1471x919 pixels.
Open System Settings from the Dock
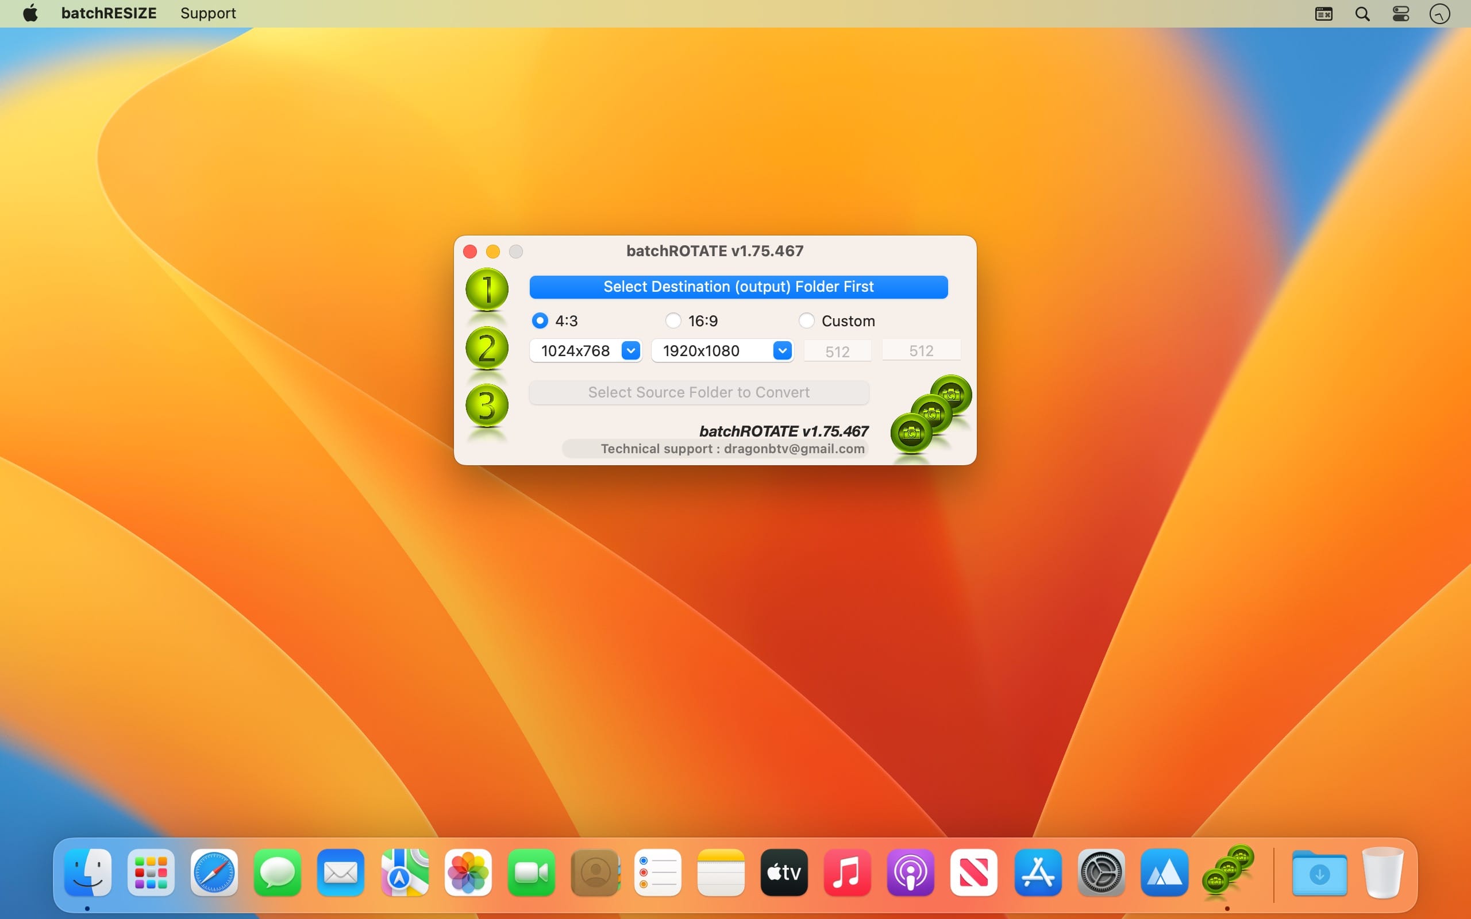tap(1101, 872)
